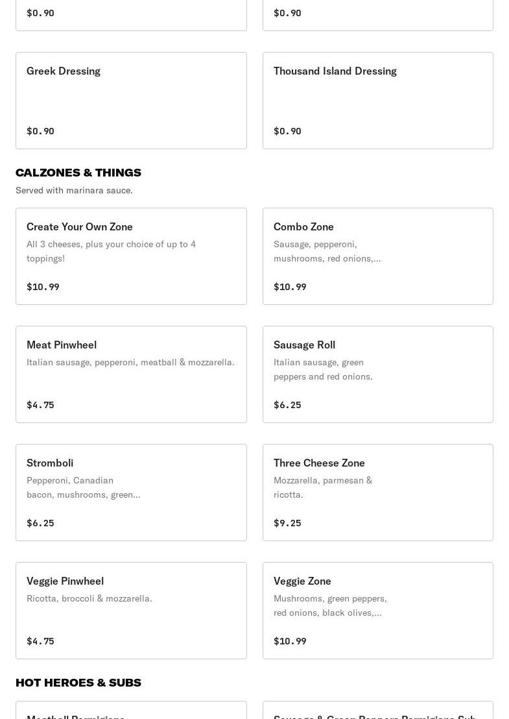The image size is (509, 719).
Task: Click the Calzones & Things section heading
Action: (78, 173)
